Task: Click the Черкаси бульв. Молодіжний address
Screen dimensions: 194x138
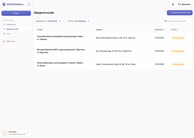Action: (115, 38)
